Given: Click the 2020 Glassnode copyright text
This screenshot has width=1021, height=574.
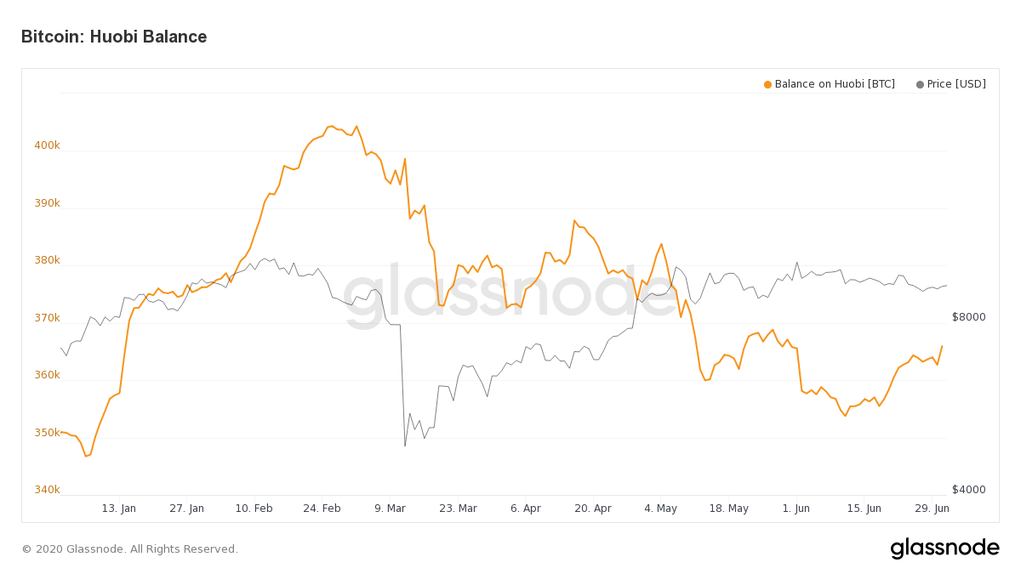Looking at the screenshot, I should [x=129, y=549].
